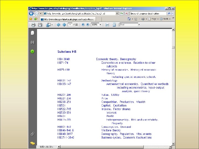Click the PDF Find text field
Screen dimensions: 199x149
129,25
